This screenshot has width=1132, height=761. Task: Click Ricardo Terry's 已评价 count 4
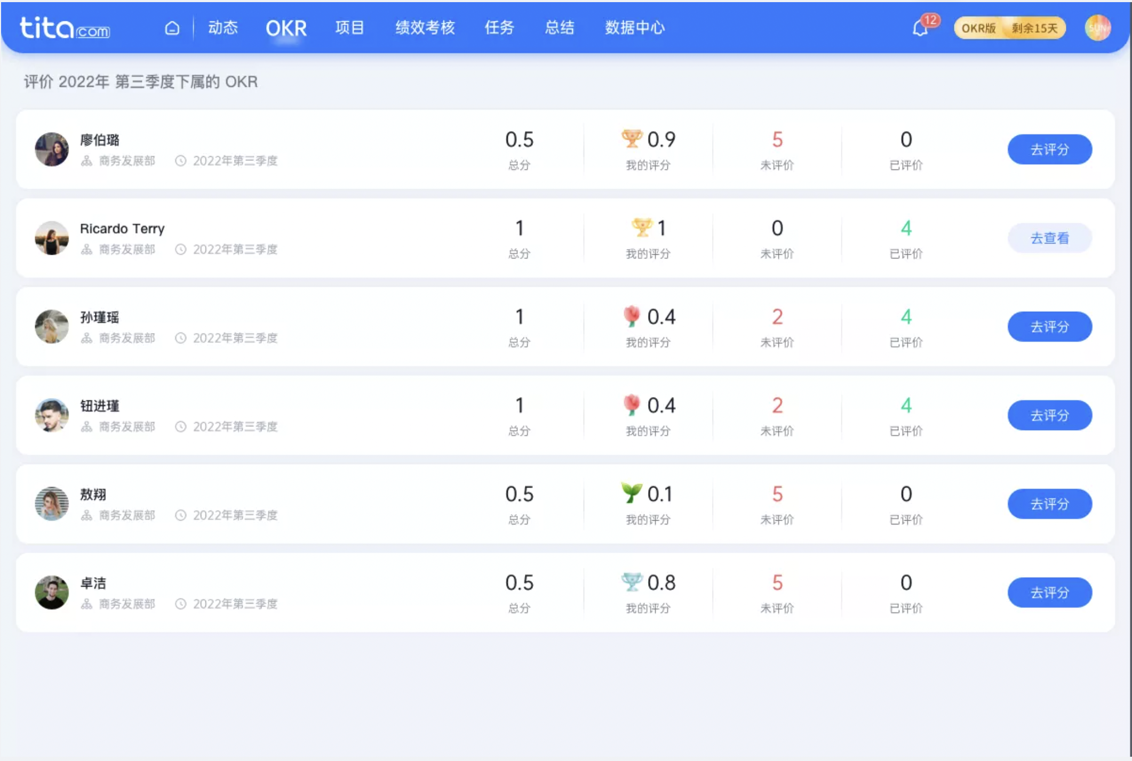pyautogui.click(x=906, y=228)
